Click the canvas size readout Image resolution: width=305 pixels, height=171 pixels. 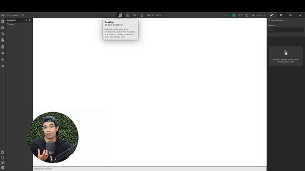tap(154, 15)
